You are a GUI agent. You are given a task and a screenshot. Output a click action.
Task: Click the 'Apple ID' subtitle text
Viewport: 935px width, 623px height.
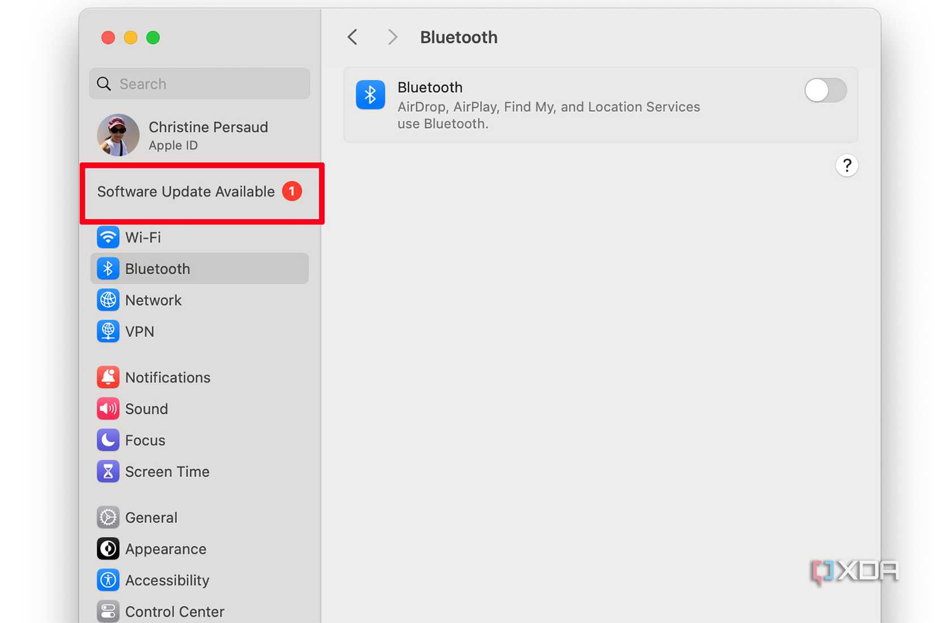(173, 146)
